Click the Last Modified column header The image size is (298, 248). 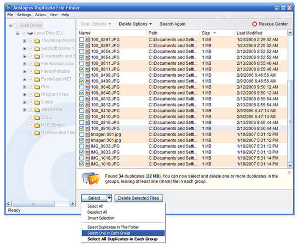[261, 33]
